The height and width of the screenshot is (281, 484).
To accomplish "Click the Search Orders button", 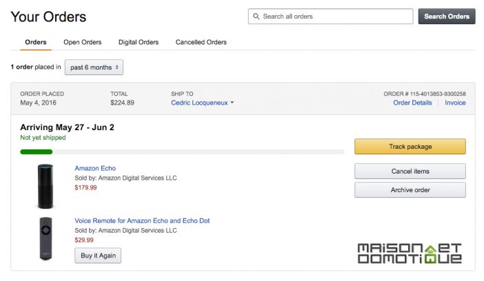I will (447, 17).
